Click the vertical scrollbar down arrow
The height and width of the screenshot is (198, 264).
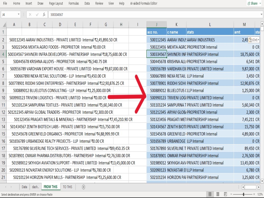pos(262,181)
